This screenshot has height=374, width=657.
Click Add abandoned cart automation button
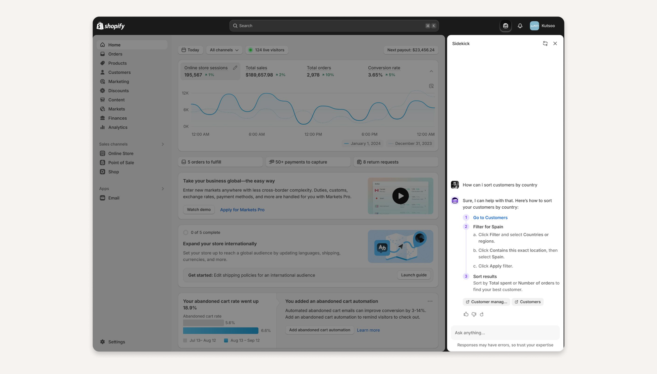tap(319, 330)
